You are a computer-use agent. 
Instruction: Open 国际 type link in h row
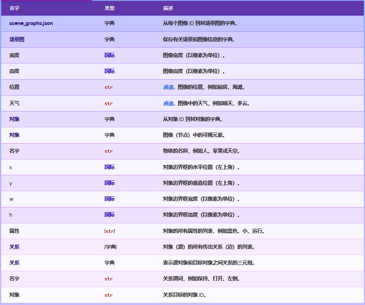[109, 215]
